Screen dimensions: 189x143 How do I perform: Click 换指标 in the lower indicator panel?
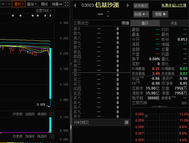42,136
